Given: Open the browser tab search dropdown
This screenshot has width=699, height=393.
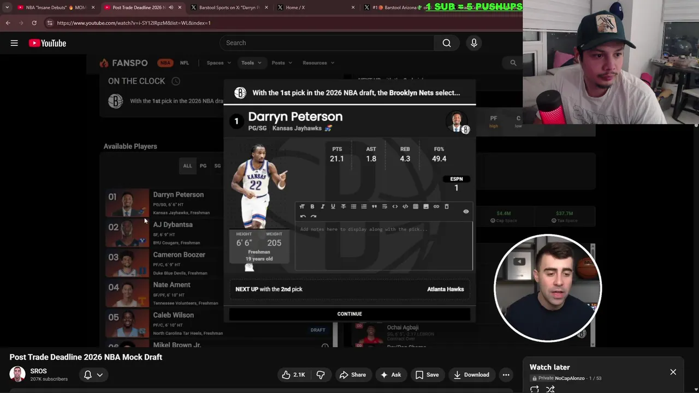Looking at the screenshot, I should pyautogui.click(x=7, y=8).
